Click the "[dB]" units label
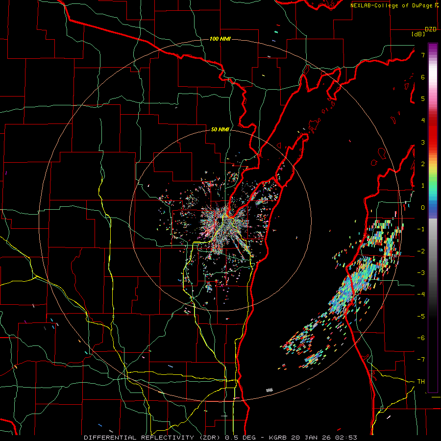This screenshot has width=441, height=441. coord(418,34)
